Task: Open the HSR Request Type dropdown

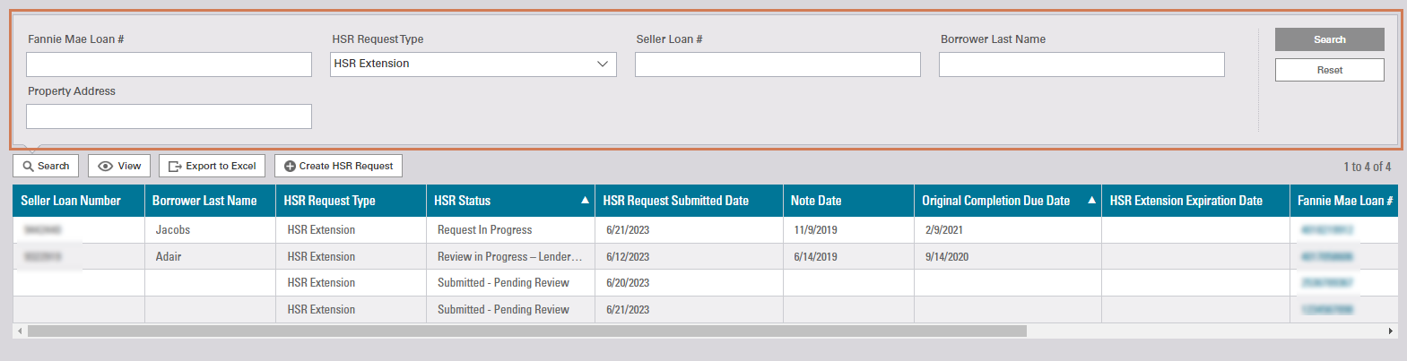Action: coord(473,64)
